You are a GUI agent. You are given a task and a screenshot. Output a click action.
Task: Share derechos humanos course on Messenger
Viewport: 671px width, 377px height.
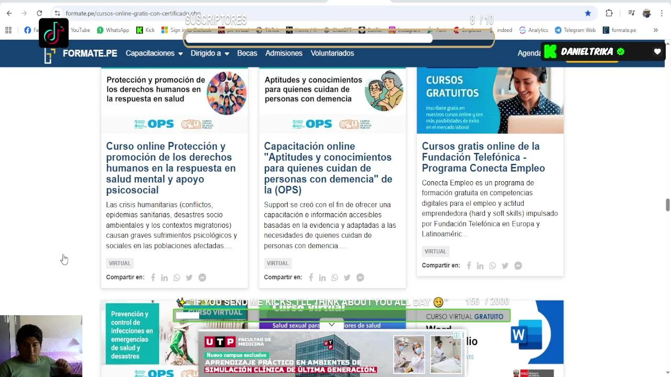[x=202, y=278]
